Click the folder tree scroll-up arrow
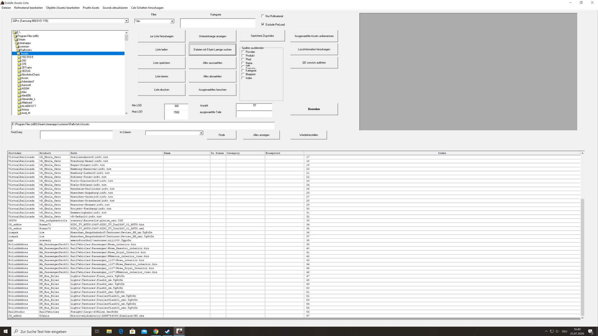 (x=126, y=33)
